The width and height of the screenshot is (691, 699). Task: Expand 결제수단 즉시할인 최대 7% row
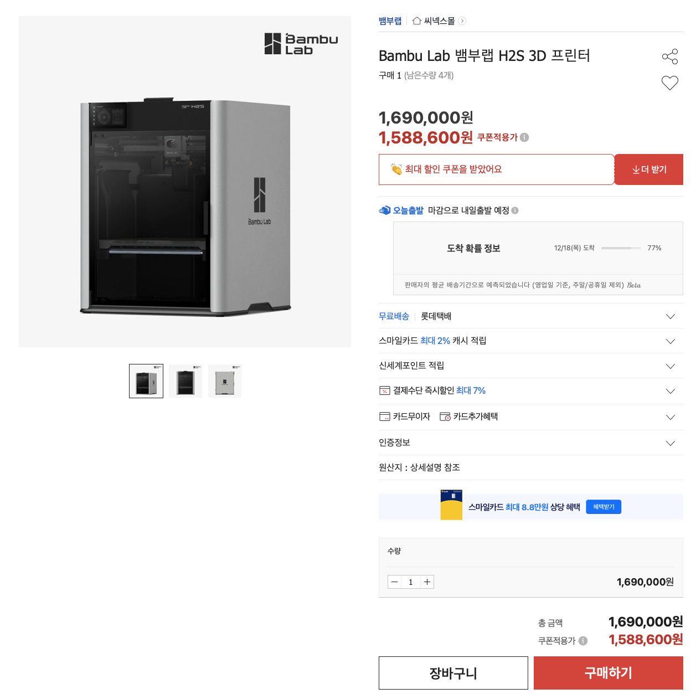click(530, 391)
